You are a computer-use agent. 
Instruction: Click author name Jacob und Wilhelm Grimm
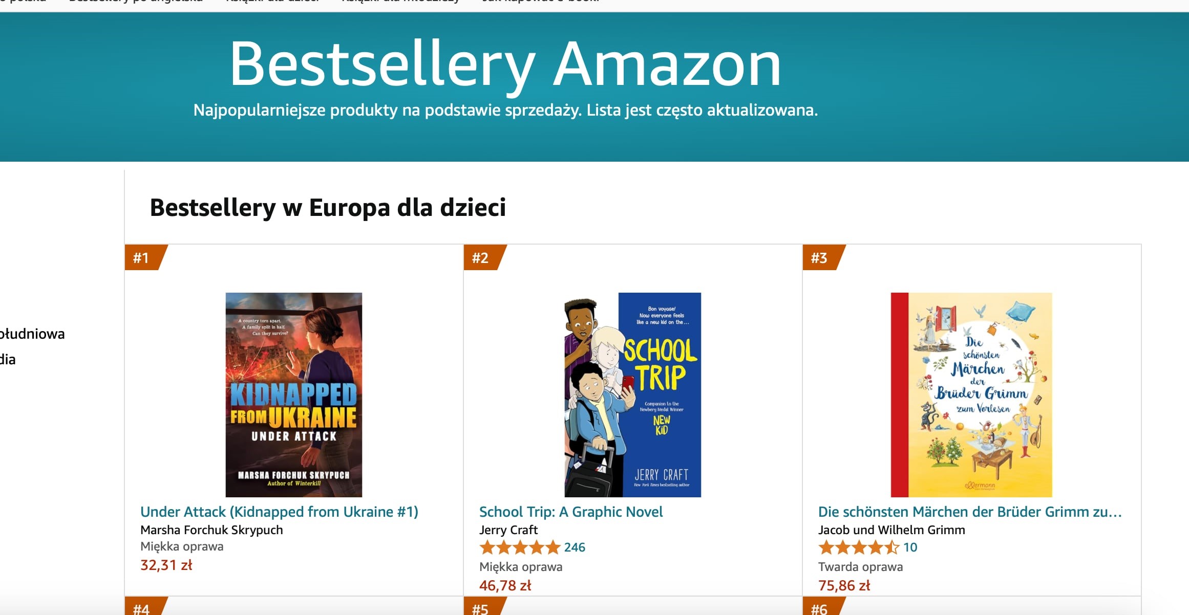(891, 530)
